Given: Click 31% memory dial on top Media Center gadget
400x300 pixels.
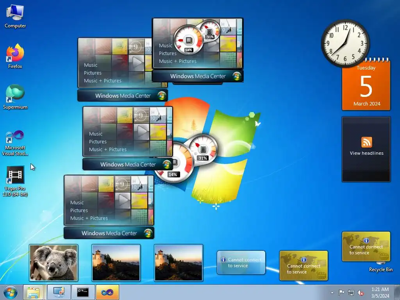Looking at the screenshot, I should point(210,30).
